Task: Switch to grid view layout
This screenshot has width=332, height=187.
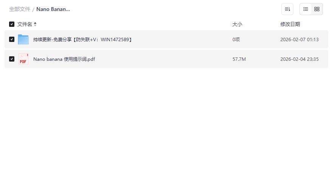Action: click(317, 9)
